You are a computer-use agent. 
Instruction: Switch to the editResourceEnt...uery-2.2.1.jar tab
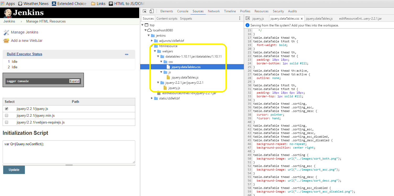pyautogui.click(x=360, y=19)
